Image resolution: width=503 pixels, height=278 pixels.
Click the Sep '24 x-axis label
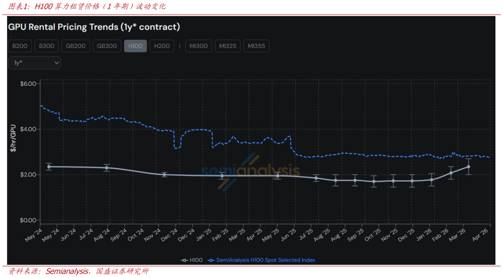click(118, 235)
